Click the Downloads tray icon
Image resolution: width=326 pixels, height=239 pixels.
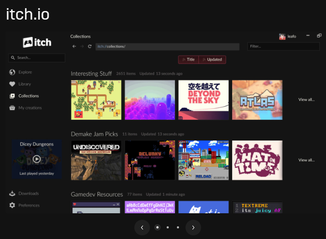[12, 193]
